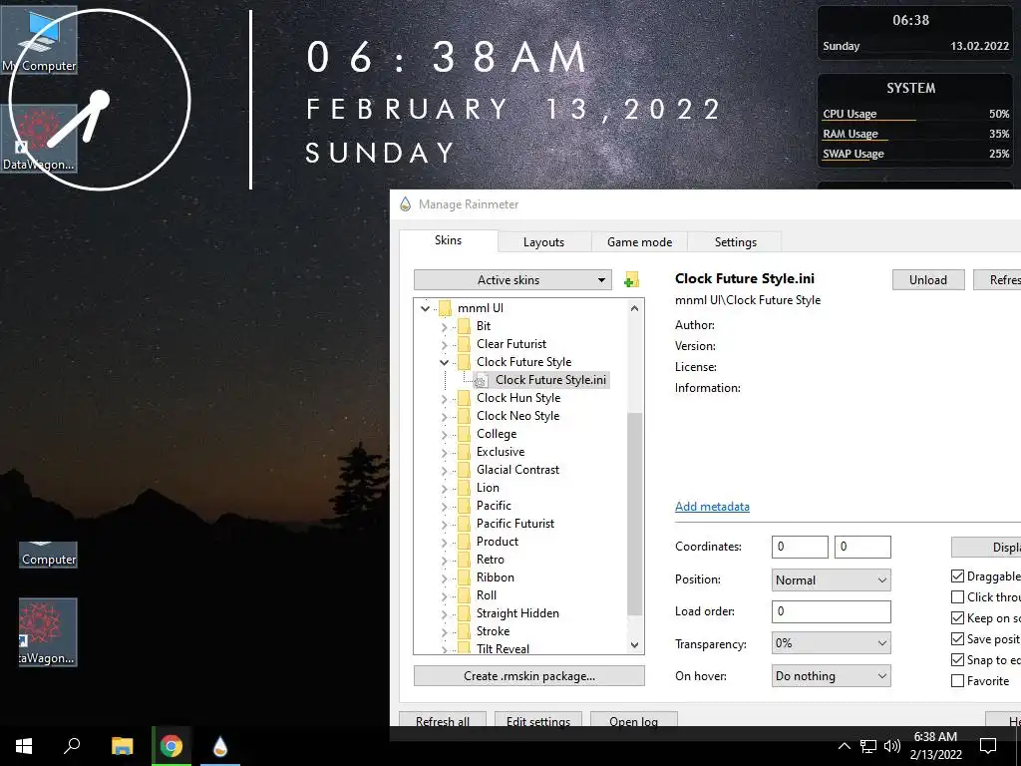The image size is (1021, 766).
Task: Enable the Click through checkbox
Action: [x=958, y=596]
